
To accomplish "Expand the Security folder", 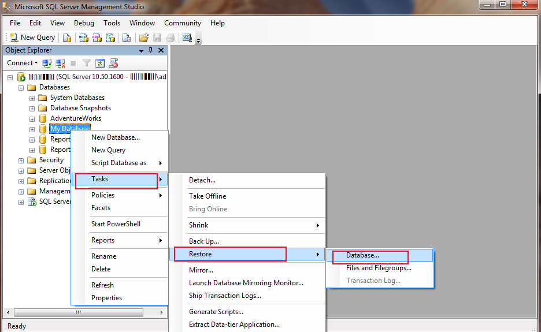I will click(x=21, y=161).
